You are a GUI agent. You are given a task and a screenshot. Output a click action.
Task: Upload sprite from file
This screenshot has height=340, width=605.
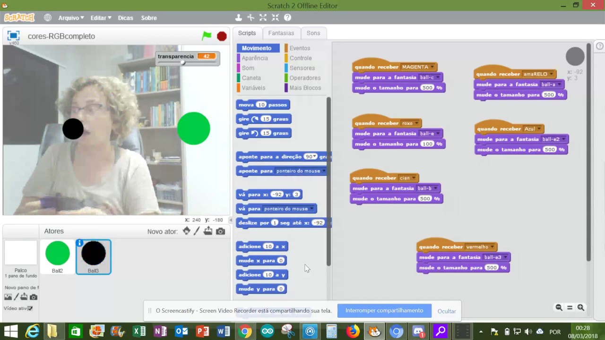(208, 231)
